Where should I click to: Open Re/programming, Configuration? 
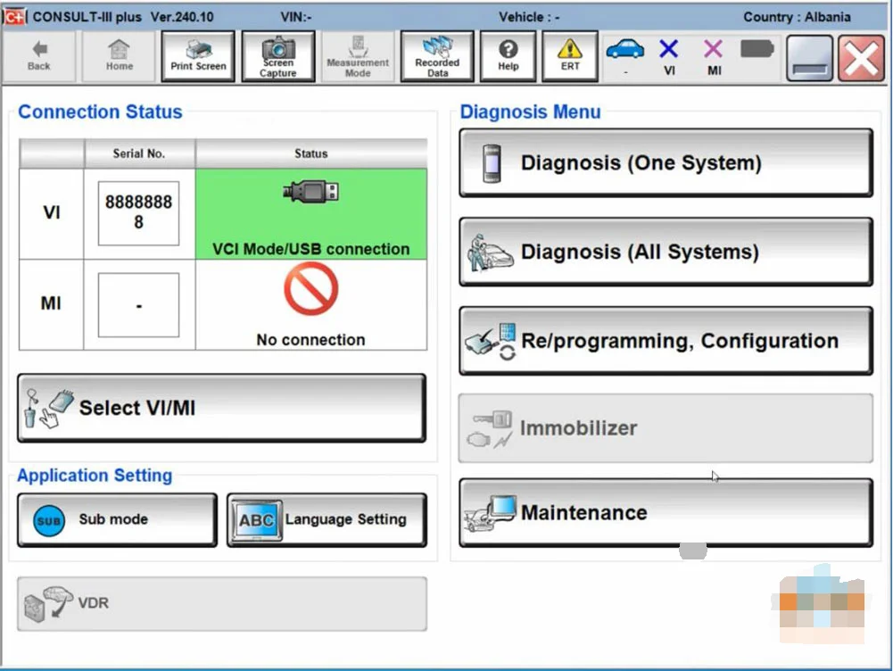(665, 341)
